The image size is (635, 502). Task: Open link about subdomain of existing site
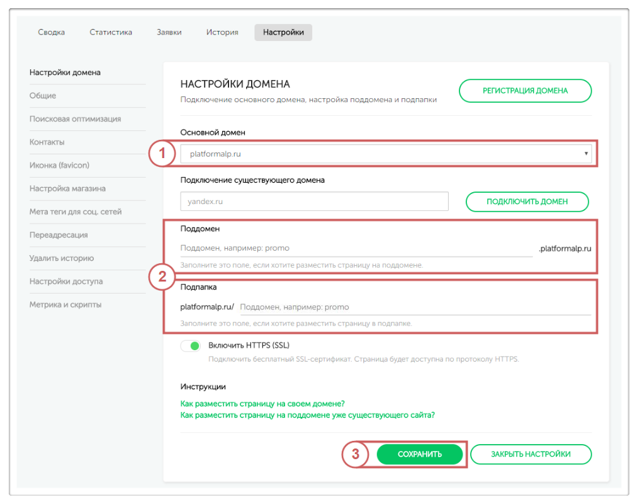coord(307,415)
